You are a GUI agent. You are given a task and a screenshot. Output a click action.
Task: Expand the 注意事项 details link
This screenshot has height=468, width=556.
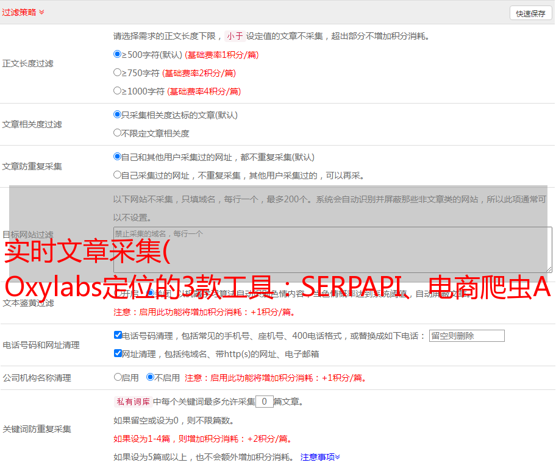point(319,456)
